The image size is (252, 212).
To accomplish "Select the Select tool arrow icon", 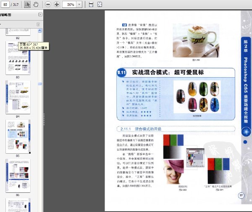I will click(27, 4).
